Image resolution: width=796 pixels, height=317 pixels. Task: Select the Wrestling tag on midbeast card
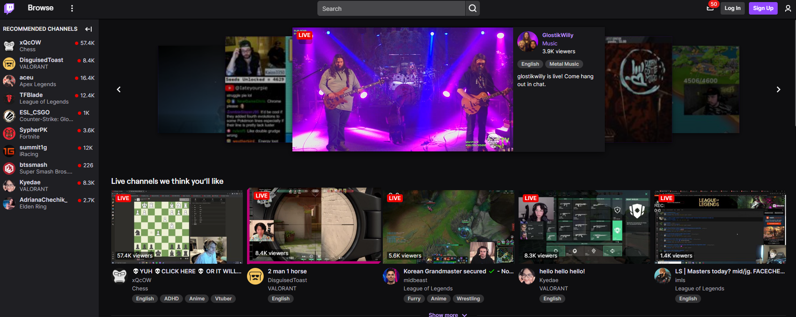pos(468,299)
